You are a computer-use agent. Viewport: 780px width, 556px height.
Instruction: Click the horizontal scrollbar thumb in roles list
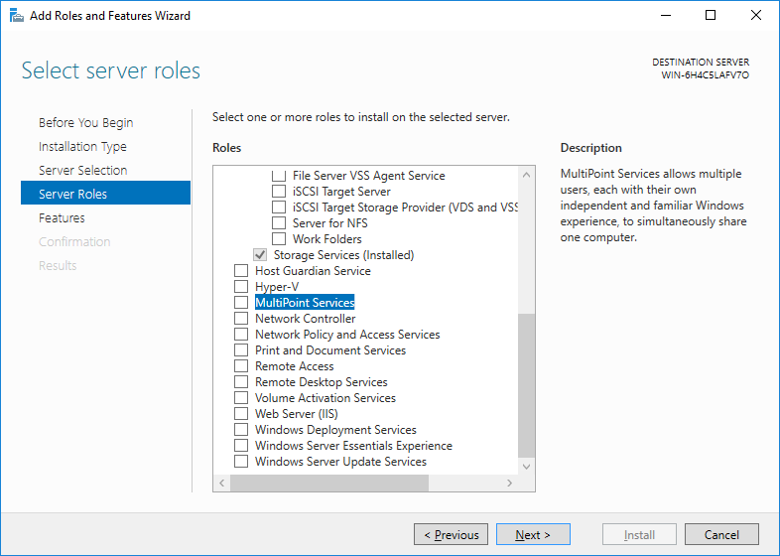click(x=329, y=483)
